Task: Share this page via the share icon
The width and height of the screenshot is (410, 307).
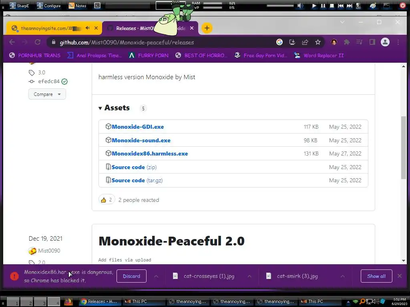Action: pos(305,42)
